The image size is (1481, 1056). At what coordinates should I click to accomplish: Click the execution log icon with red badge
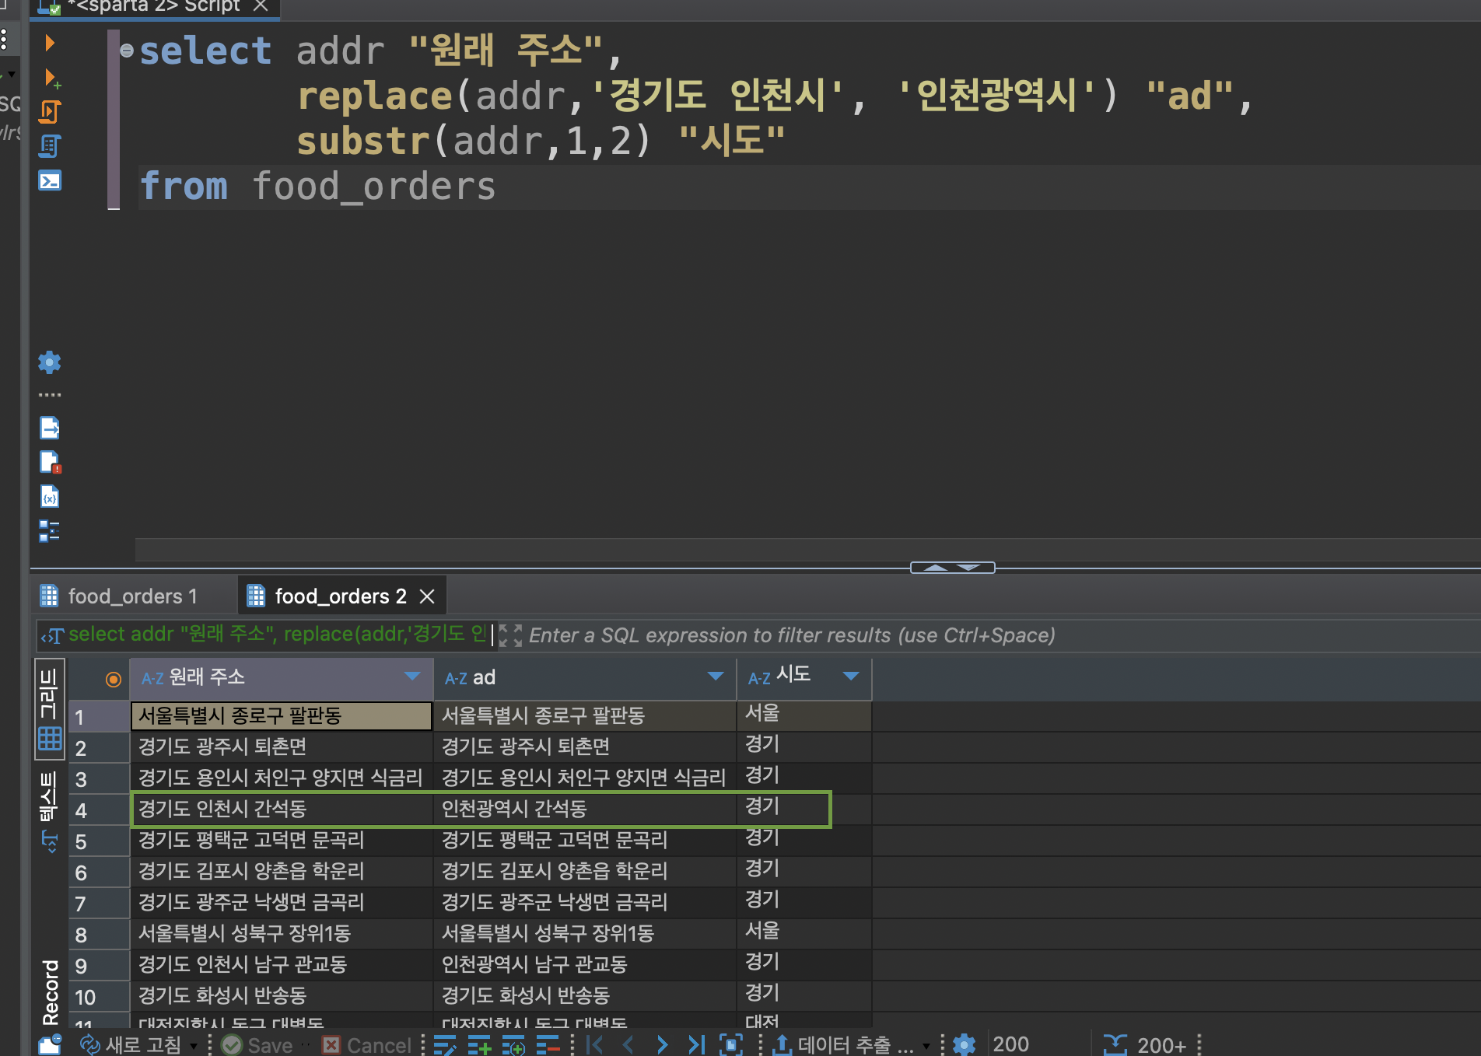tap(50, 462)
